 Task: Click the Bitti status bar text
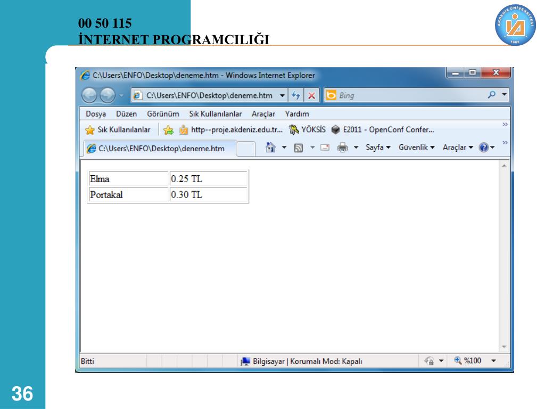click(x=87, y=361)
